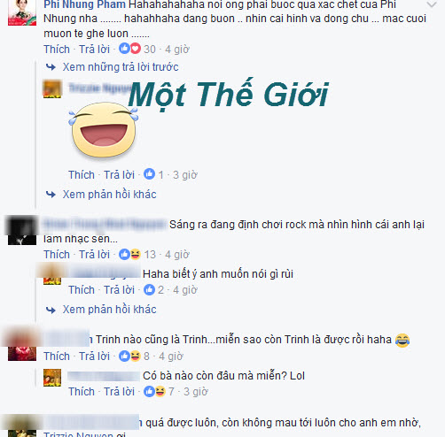
Task: Toggle Thích on the 'Trinh nào cũng là Trinh' comment
Action: pos(57,356)
